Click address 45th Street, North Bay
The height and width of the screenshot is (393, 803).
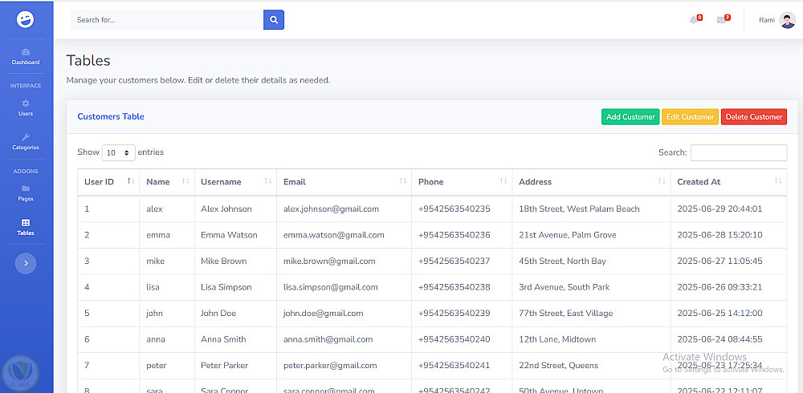point(562,261)
